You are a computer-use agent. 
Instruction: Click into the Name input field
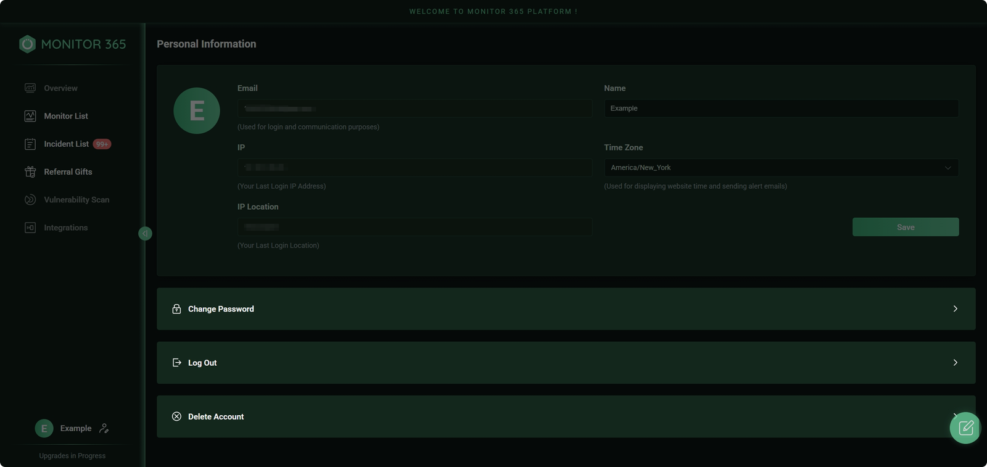[x=781, y=109]
